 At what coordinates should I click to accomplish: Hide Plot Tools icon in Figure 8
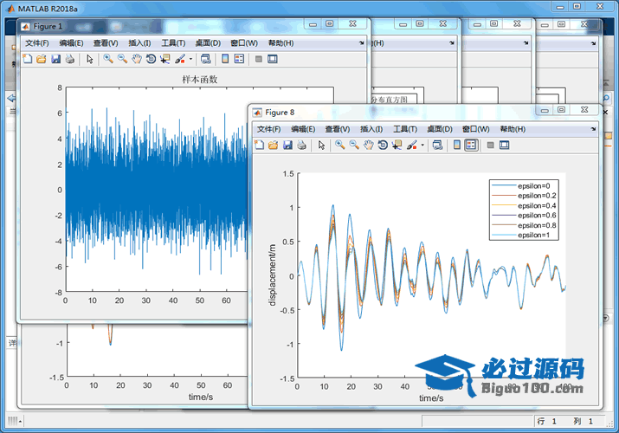[490, 145]
